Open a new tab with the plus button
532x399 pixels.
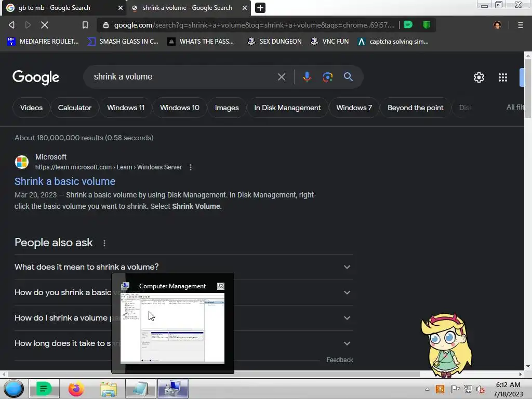(260, 8)
